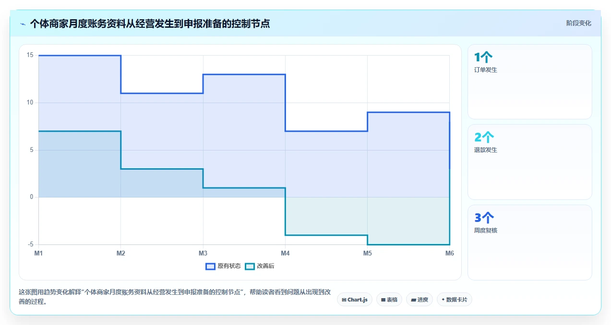Click the blue 原有状态 legend color box
611x325 pixels.
coord(210,266)
